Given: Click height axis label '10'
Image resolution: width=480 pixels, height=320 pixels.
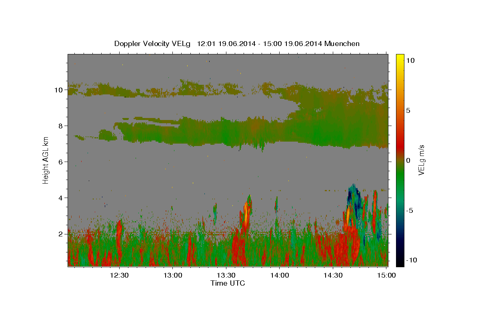Looking at the screenshot, I should (x=59, y=90).
